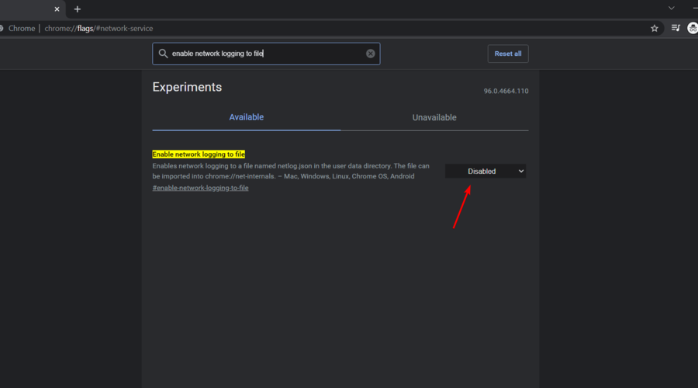Click the incognito profile icon
Viewport: 698px width, 388px height.
click(693, 28)
